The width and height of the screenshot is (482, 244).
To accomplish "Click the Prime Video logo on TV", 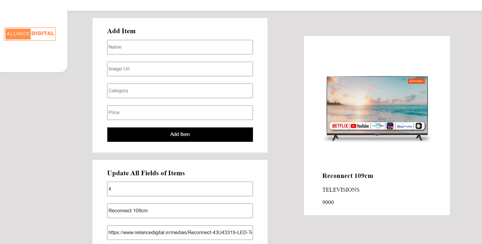I will (378, 125).
